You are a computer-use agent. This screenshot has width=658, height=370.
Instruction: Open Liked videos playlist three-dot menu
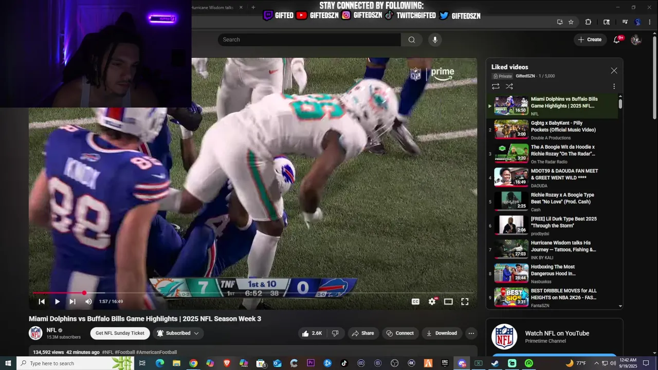pyautogui.click(x=614, y=86)
